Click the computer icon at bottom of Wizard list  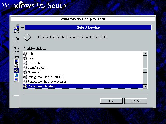tap(16, 80)
